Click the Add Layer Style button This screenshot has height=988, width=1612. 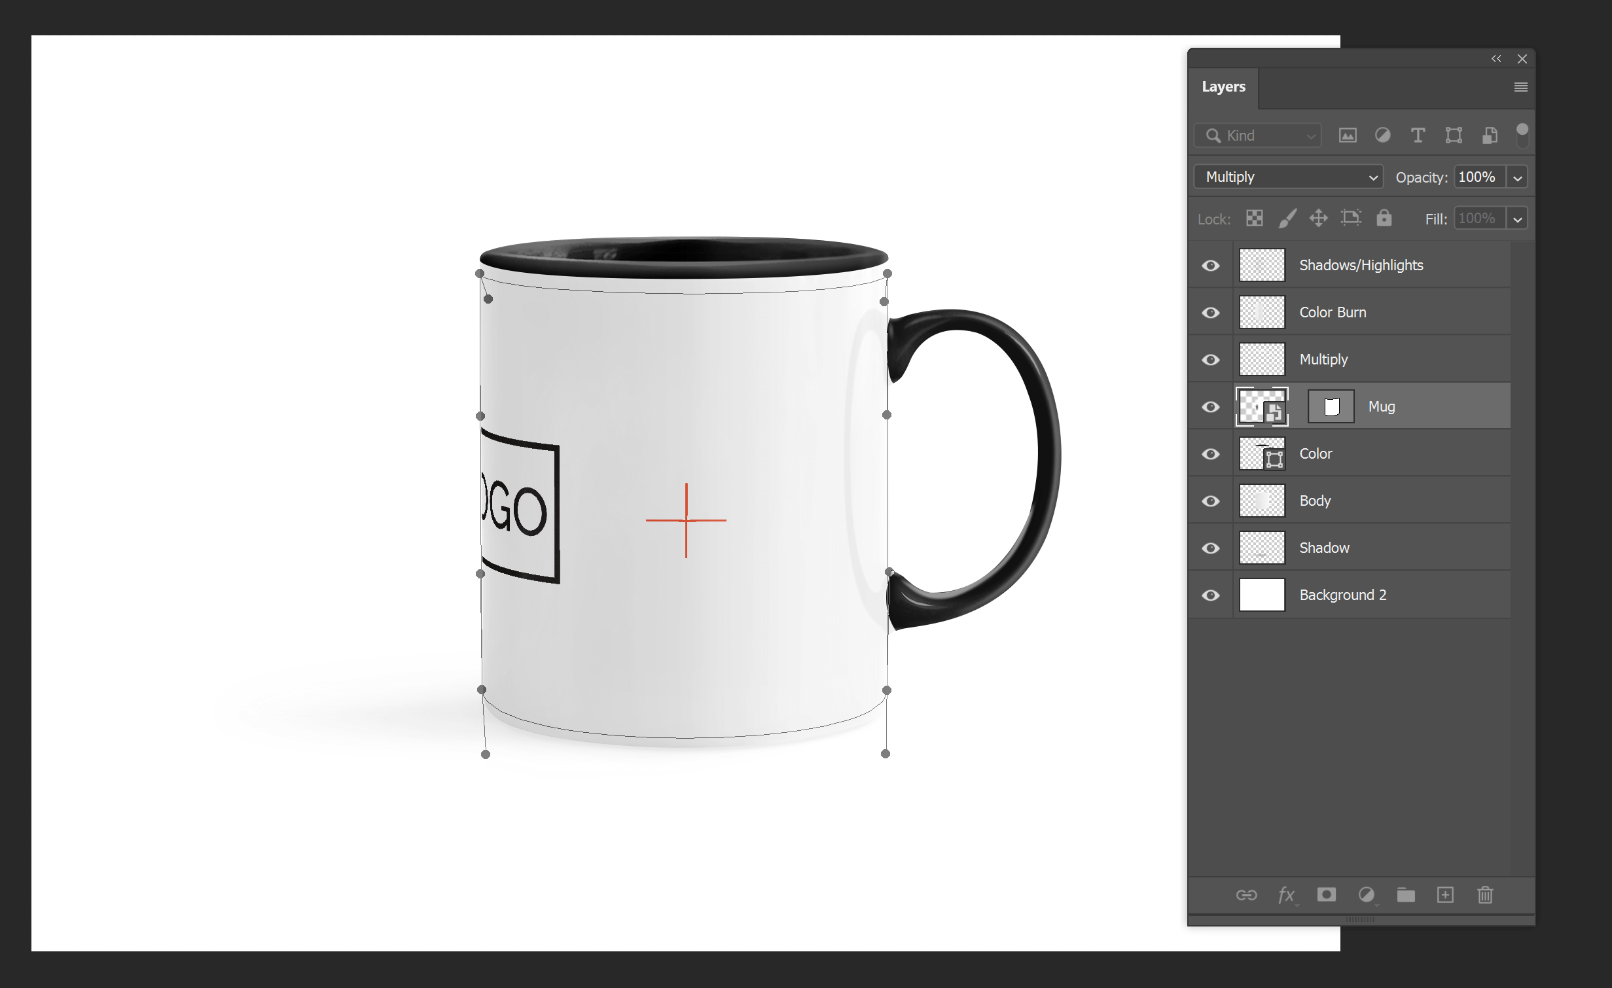pyautogui.click(x=1285, y=896)
